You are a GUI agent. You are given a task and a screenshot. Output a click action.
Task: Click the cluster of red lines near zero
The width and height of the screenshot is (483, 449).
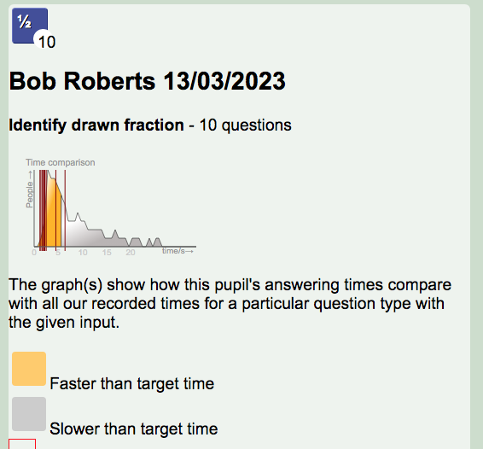tap(44, 210)
